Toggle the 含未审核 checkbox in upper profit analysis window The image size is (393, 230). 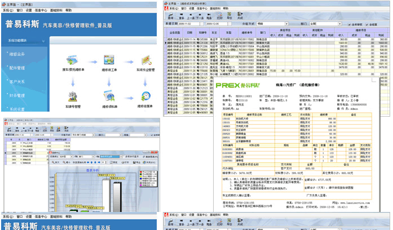tap(350, 25)
